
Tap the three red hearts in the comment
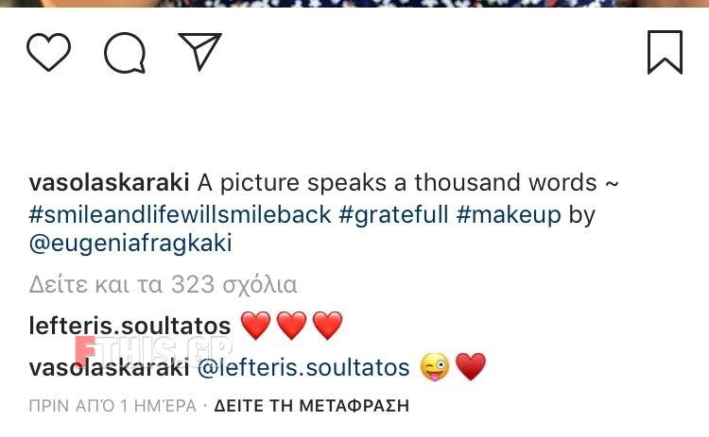pos(292,326)
